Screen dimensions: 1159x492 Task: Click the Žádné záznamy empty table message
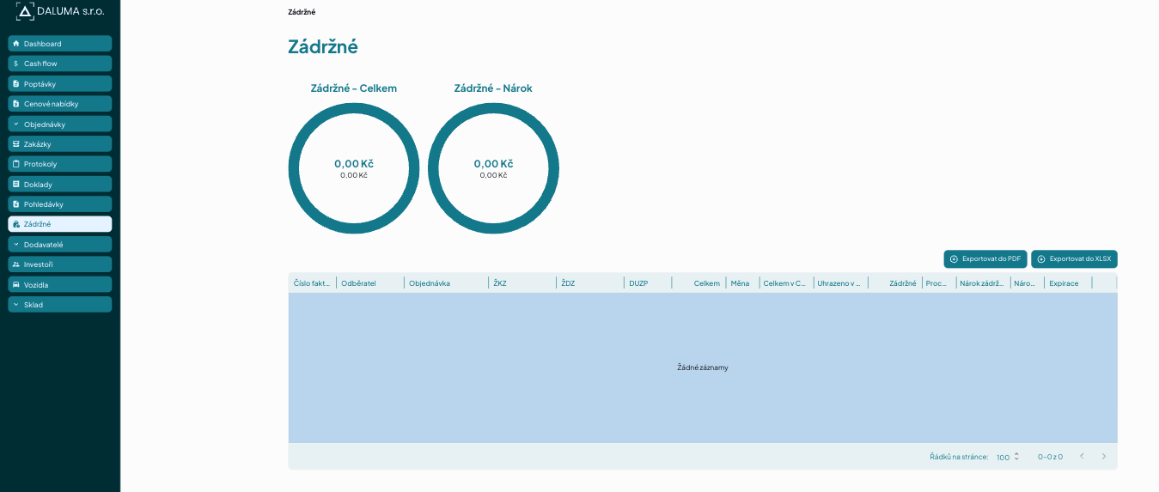[703, 367]
